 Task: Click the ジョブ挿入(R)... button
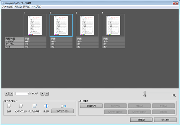pos(62,111)
